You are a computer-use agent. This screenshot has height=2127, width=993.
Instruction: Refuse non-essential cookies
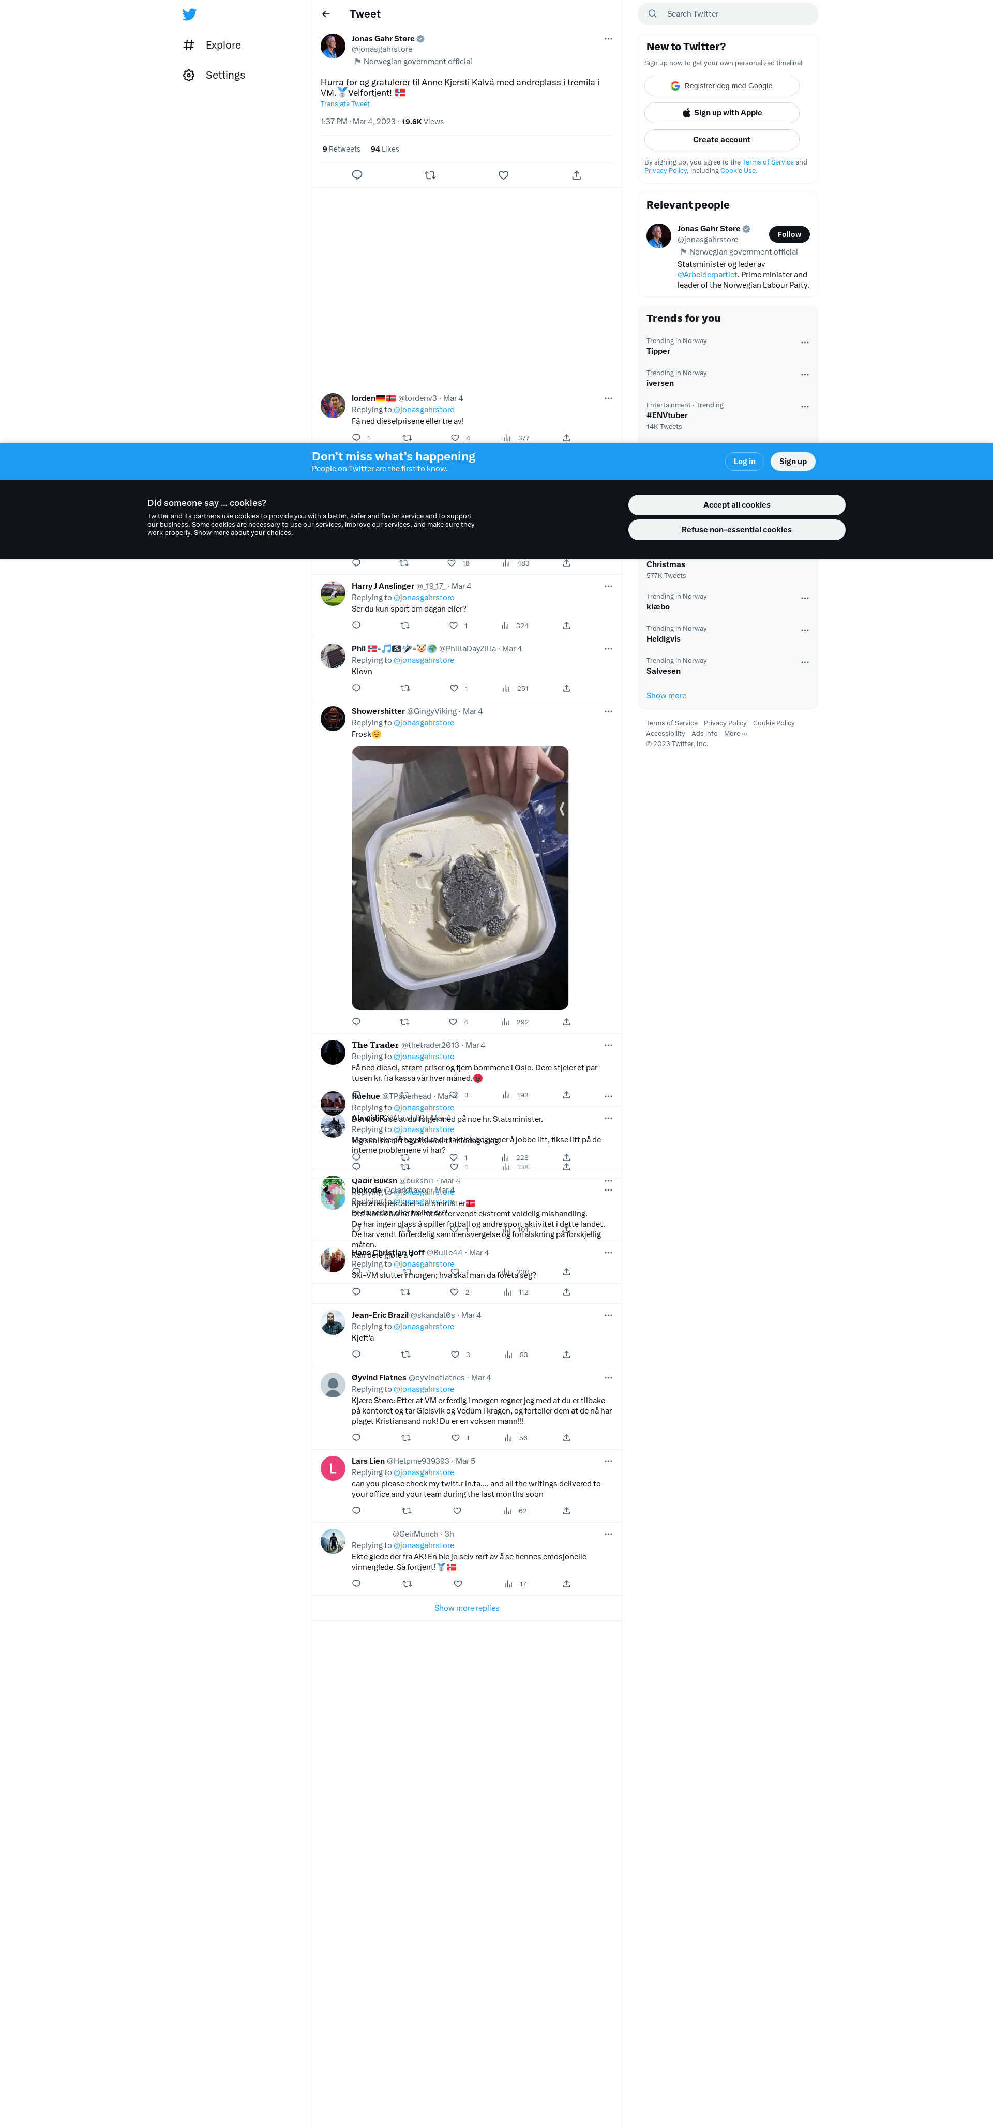point(736,529)
